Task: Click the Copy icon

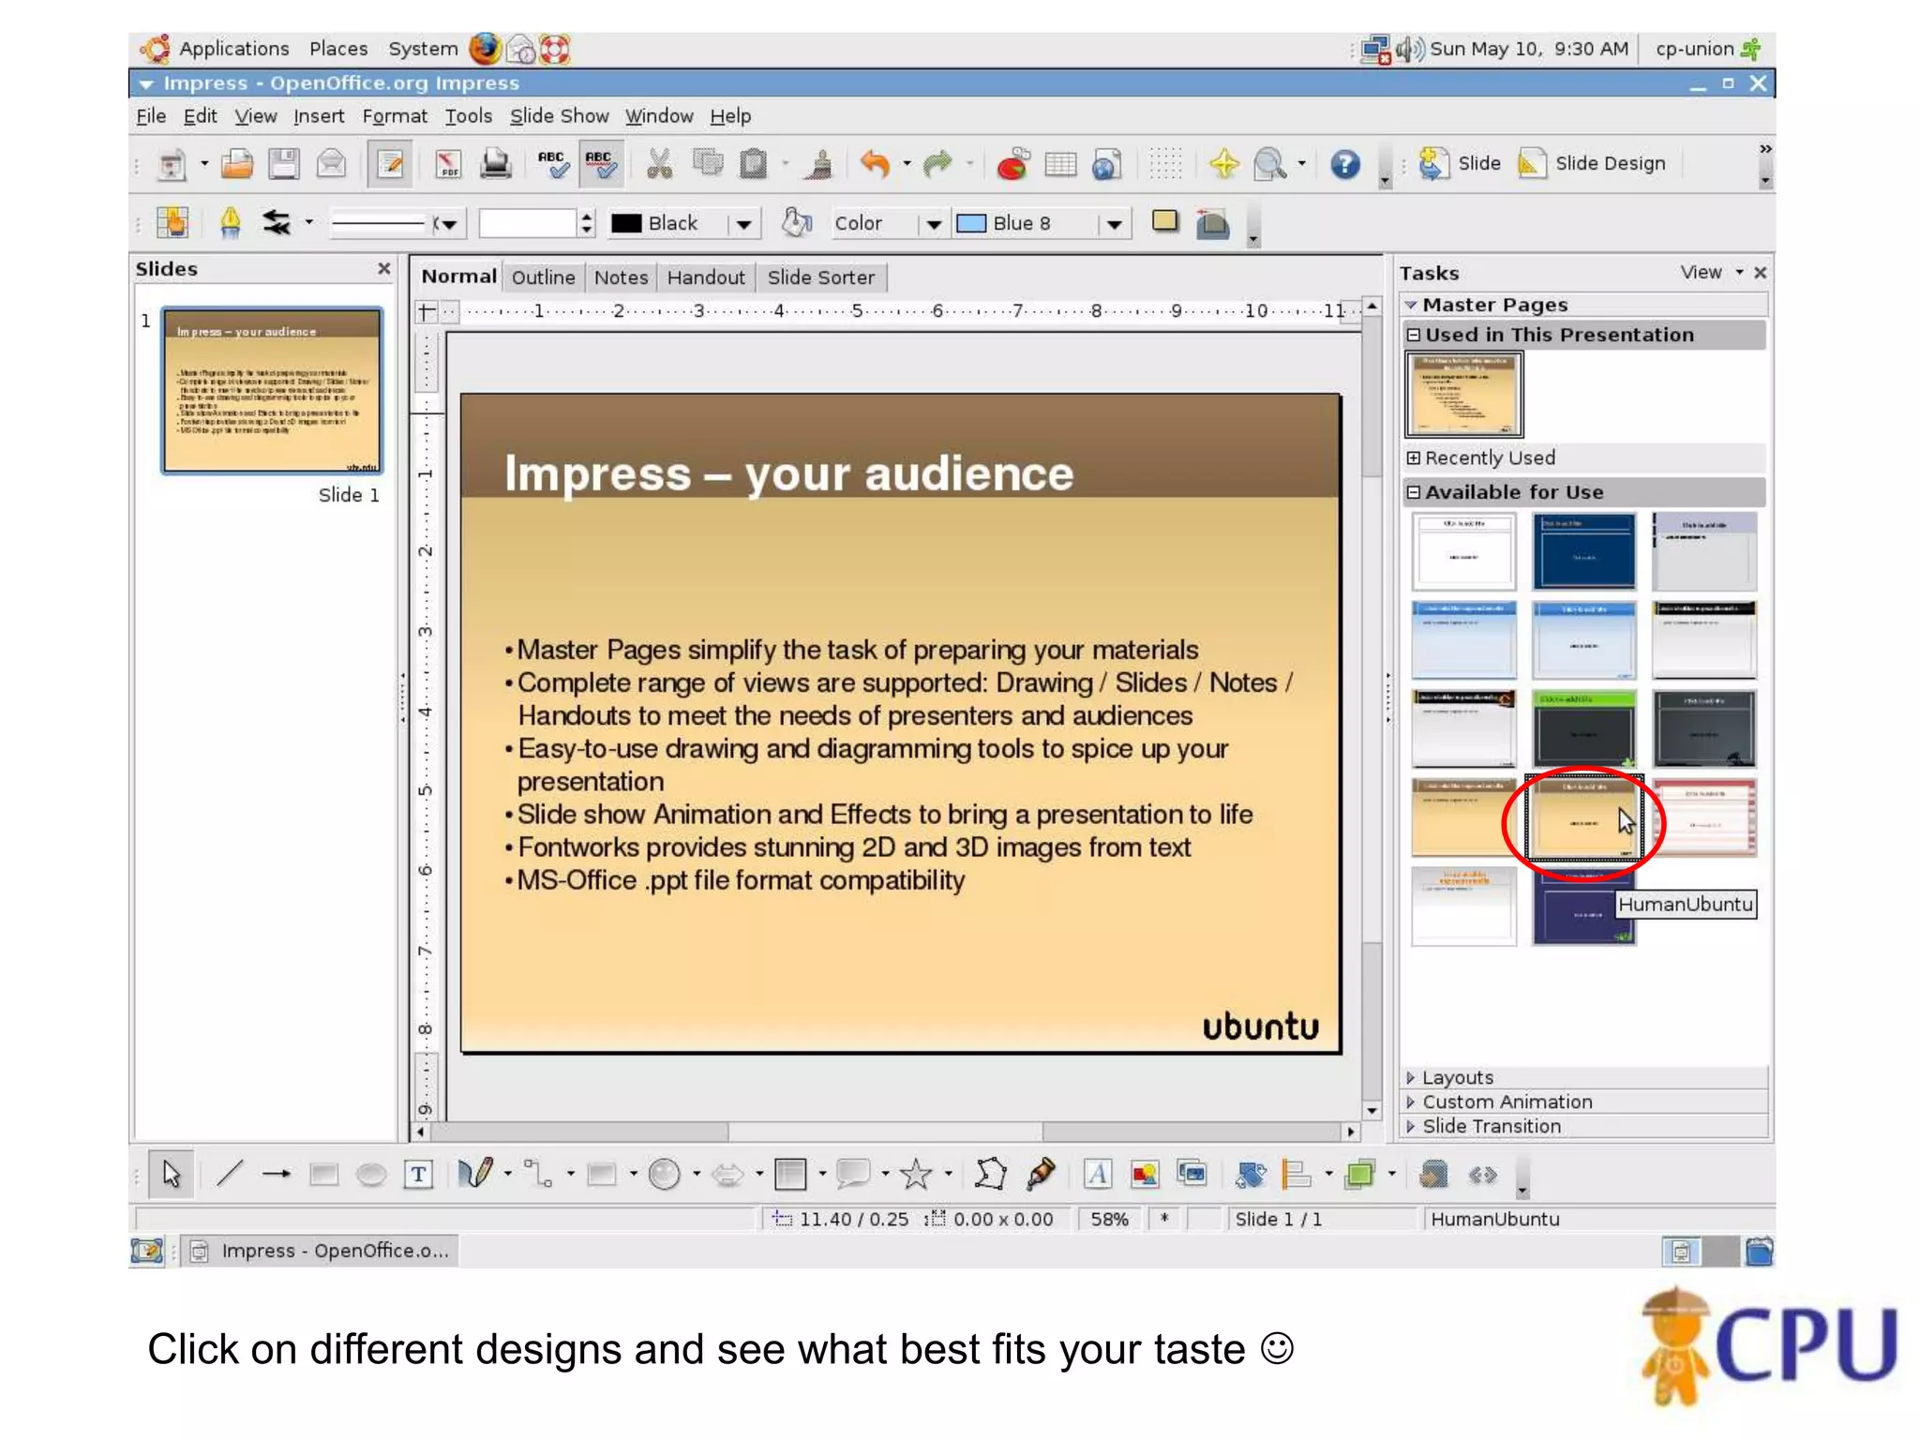Action: pos(708,165)
